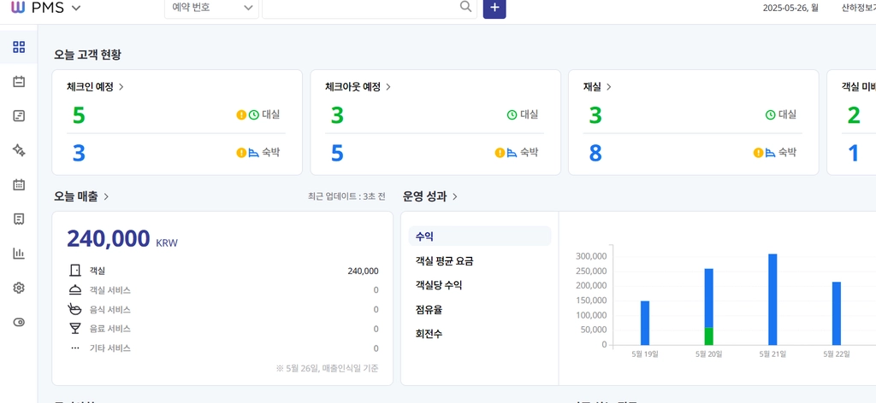Click the sparkle stars icon in sidebar
Screen dimensions: 876x403
coord(19,150)
